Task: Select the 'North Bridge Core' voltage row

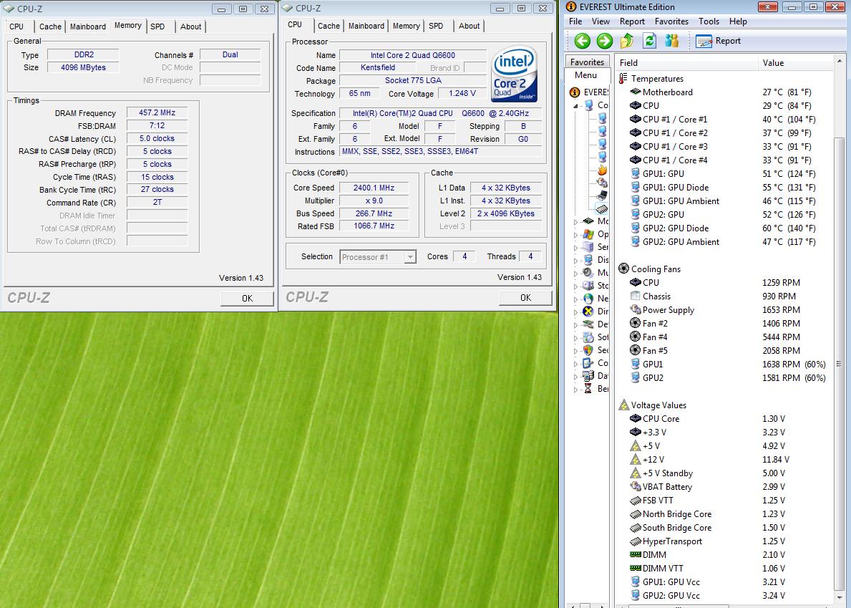Action: (724, 514)
